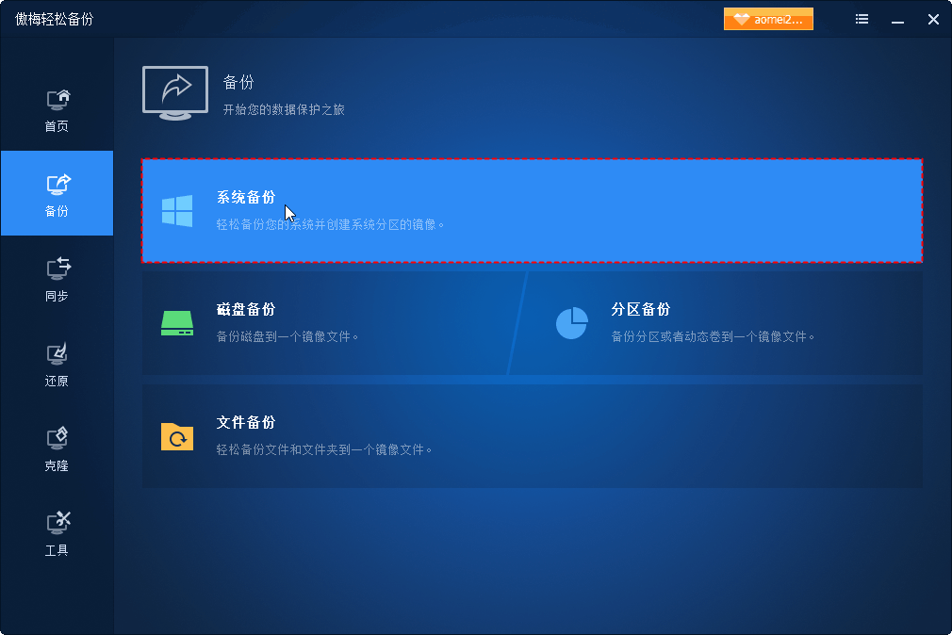952x635 pixels.
Task: Click description 备份磁盘到一个镜像文件
Action: point(287,337)
